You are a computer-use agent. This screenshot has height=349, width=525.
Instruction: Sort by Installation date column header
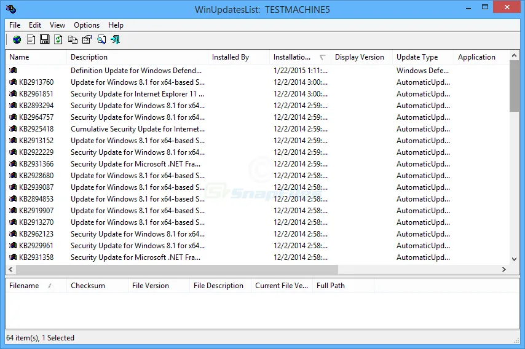[x=300, y=57]
